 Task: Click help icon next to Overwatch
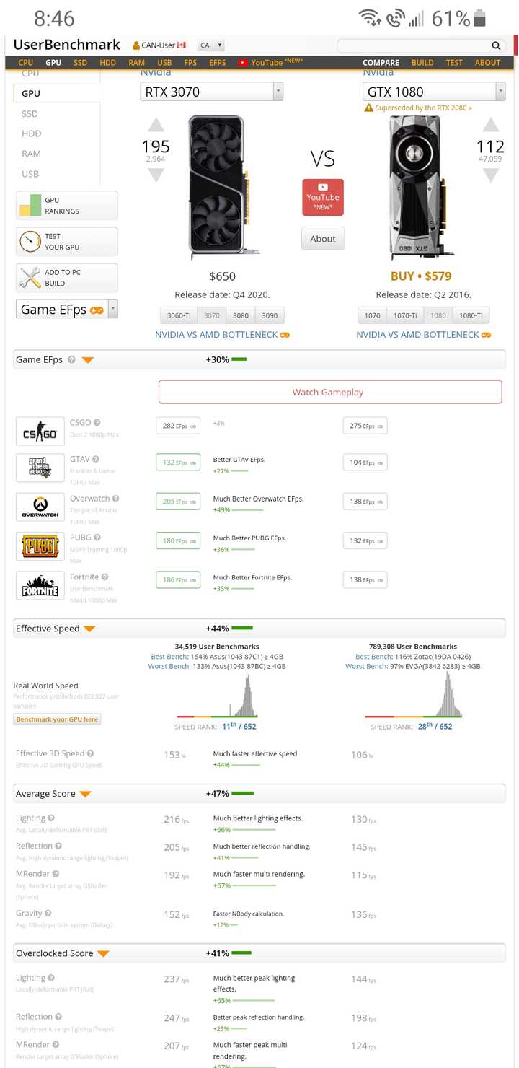point(115,499)
